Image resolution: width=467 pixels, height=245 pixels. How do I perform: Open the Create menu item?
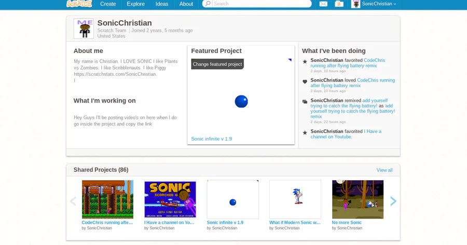[x=108, y=4]
